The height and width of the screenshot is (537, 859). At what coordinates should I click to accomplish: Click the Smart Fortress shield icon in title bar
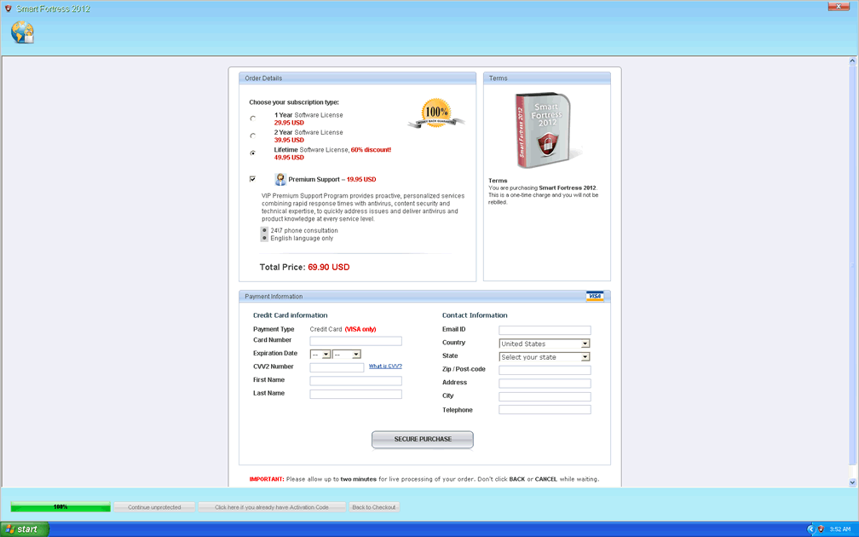(x=9, y=9)
